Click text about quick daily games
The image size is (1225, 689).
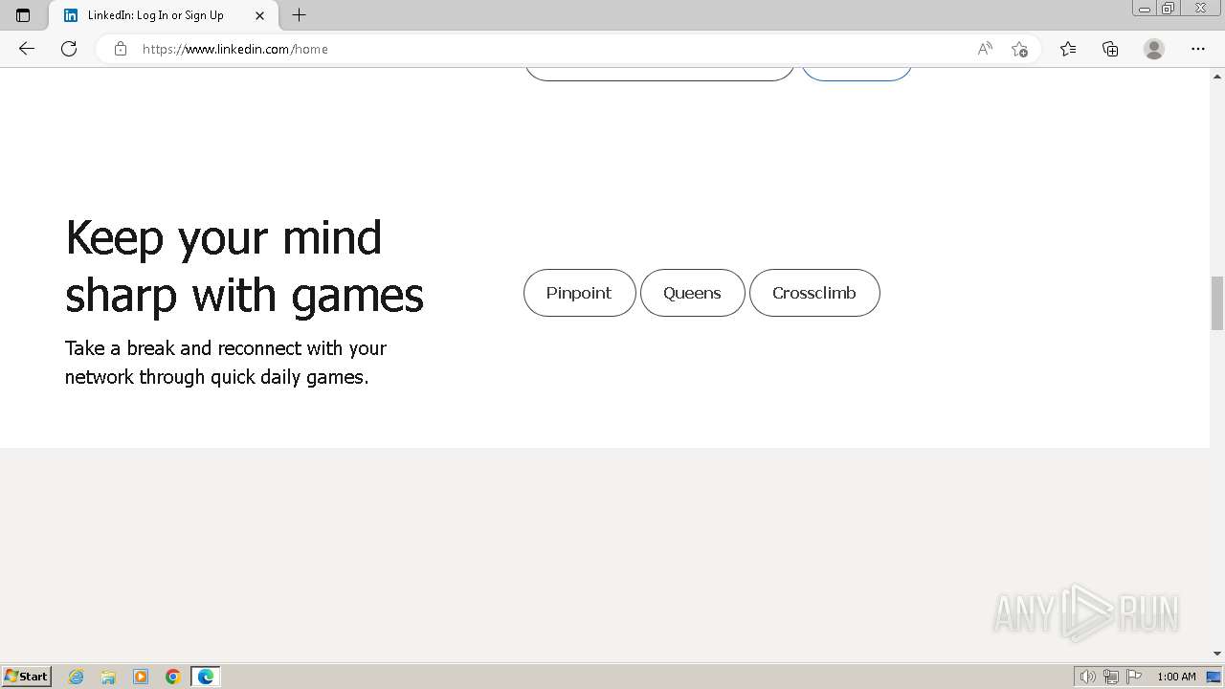click(226, 363)
